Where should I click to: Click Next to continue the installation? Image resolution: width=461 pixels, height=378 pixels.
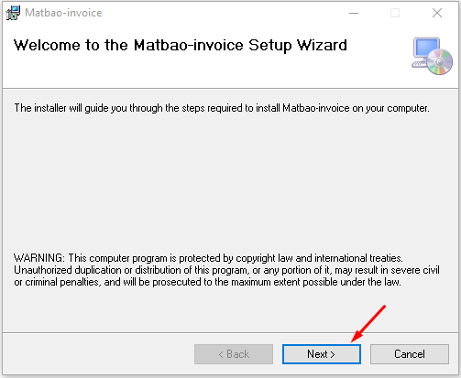coord(322,354)
